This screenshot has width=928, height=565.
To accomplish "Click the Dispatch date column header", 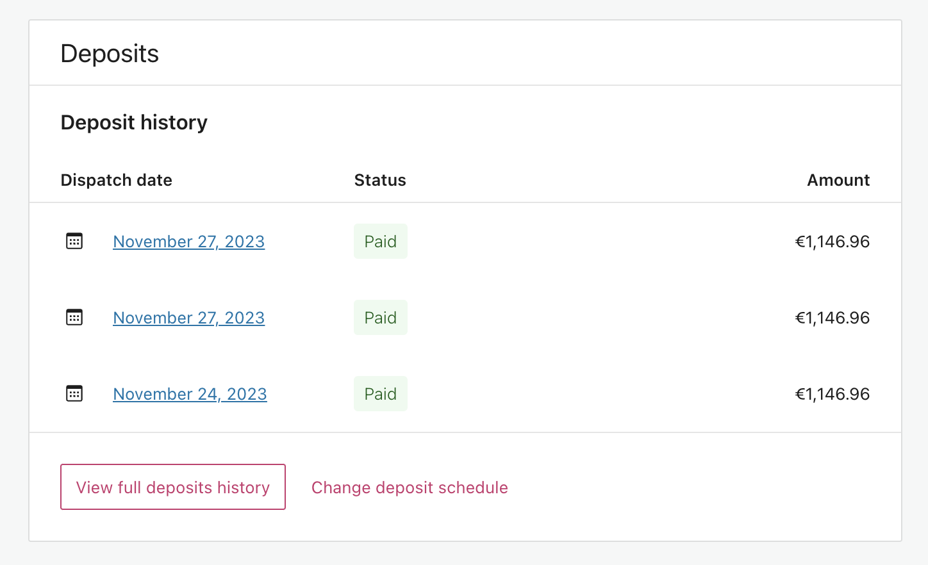I will 116,180.
